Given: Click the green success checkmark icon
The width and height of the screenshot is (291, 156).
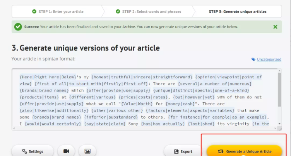Looking at the screenshot, I should [18, 27].
